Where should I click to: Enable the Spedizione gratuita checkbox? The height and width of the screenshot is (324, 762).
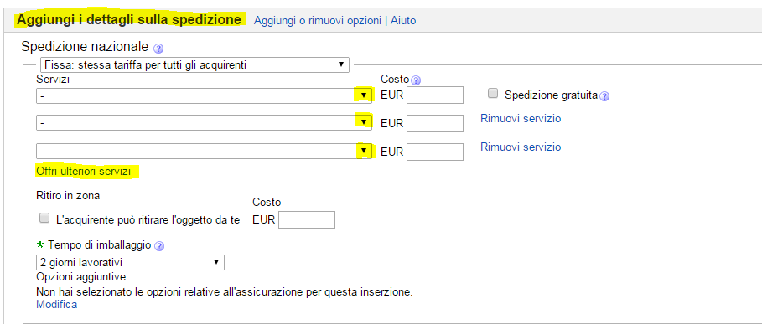click(493, 94)
